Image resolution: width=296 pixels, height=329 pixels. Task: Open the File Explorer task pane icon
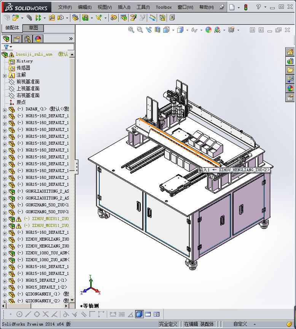click(290, 70)
